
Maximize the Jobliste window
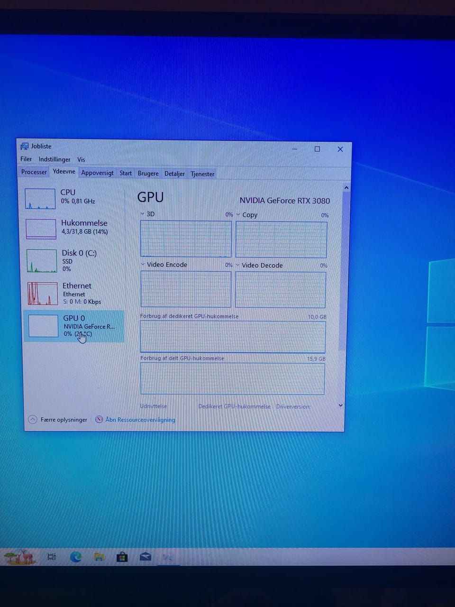coord(317,149)
